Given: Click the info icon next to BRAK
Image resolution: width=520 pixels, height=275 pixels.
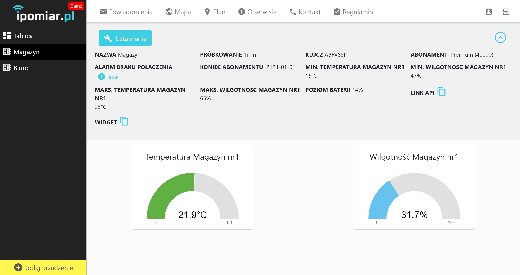Looking at the screenshot, I should [x=101, y=77].
